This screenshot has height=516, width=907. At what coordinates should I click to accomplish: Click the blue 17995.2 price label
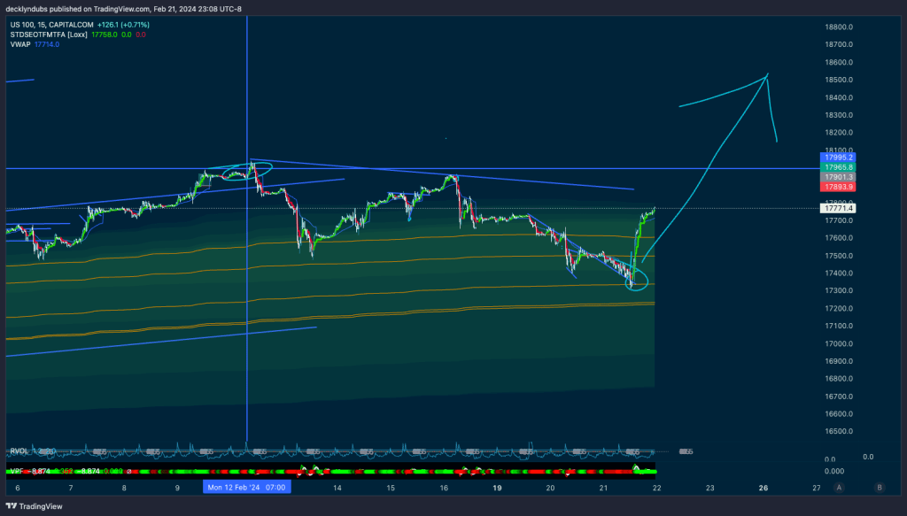pos(838,158)
